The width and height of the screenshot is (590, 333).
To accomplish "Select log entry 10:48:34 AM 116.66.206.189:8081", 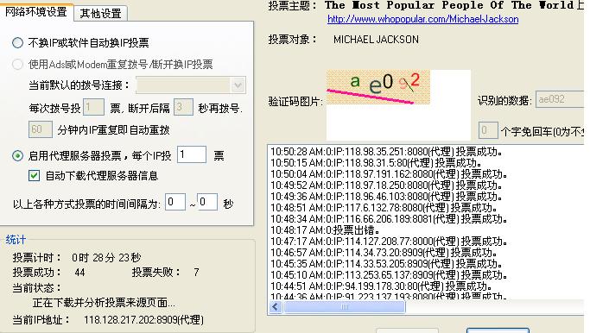I will point(389,219).
